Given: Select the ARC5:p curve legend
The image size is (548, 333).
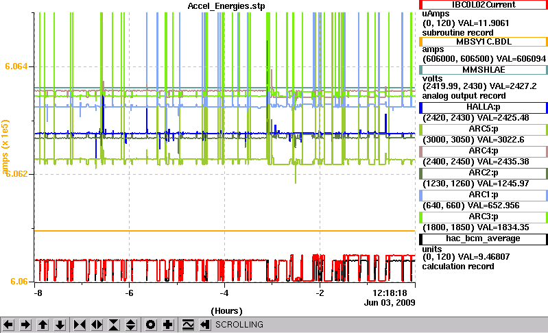Looking at the screenshot, I should pos(484,129).
